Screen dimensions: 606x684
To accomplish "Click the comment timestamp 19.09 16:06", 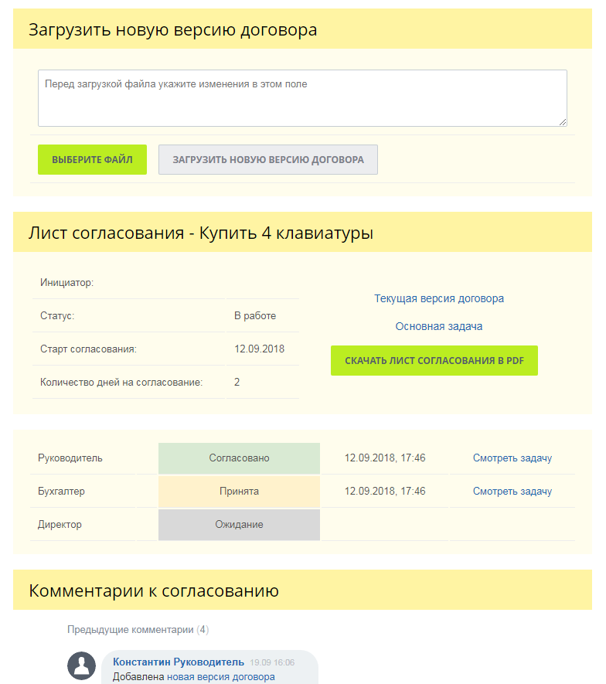I will (x=272, y=663).
